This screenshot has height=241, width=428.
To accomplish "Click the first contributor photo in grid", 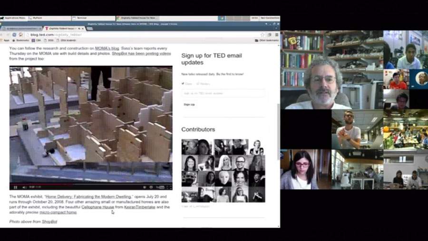I will click(190, 147).
